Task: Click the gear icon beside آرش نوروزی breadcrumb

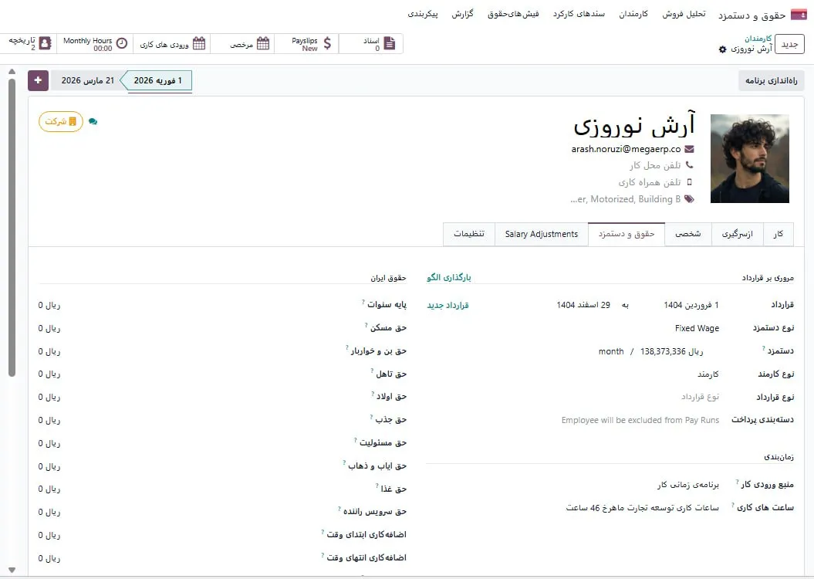Action: pyautogui.click(x=723, y=49)
